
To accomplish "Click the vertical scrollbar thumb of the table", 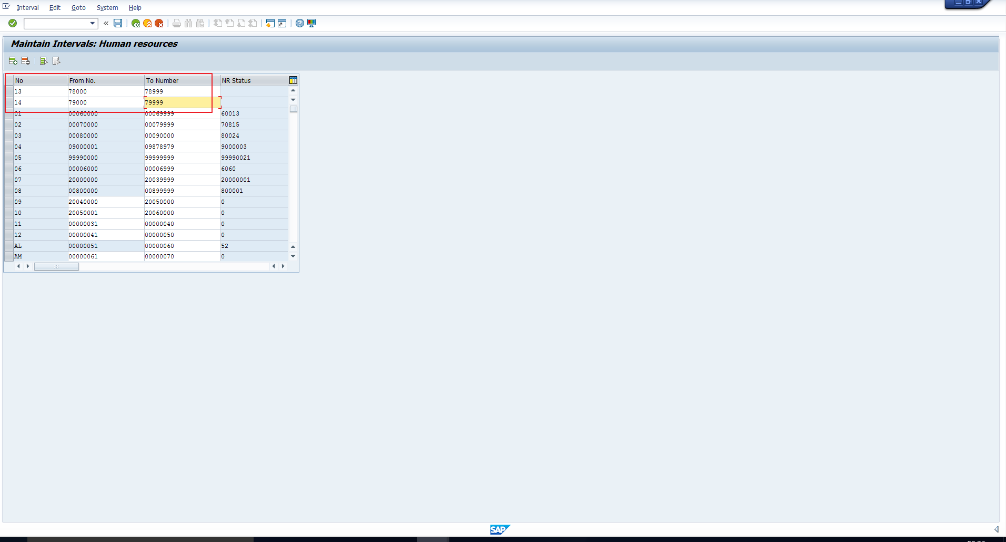I will pyautogui.click(x=294, y=109).
